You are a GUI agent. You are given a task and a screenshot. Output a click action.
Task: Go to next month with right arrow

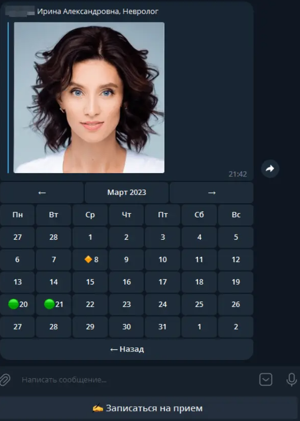click(x=212, y=192)
